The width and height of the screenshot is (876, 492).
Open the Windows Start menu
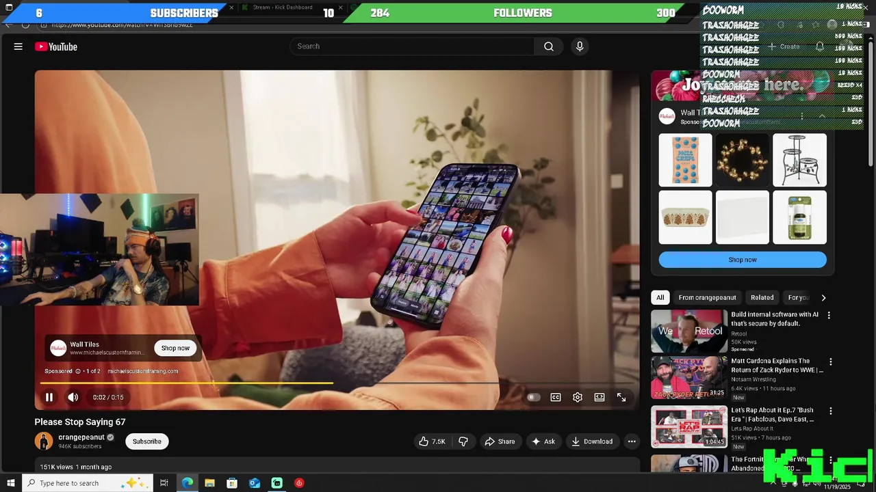tap(10, 483)
